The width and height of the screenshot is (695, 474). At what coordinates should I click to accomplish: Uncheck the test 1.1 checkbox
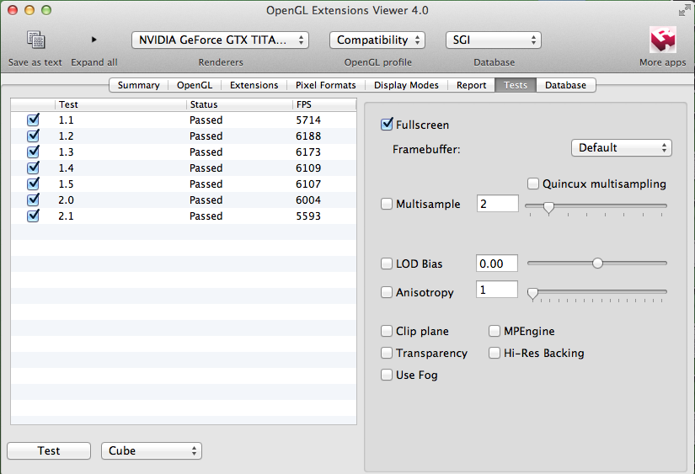tap(33, 120)
